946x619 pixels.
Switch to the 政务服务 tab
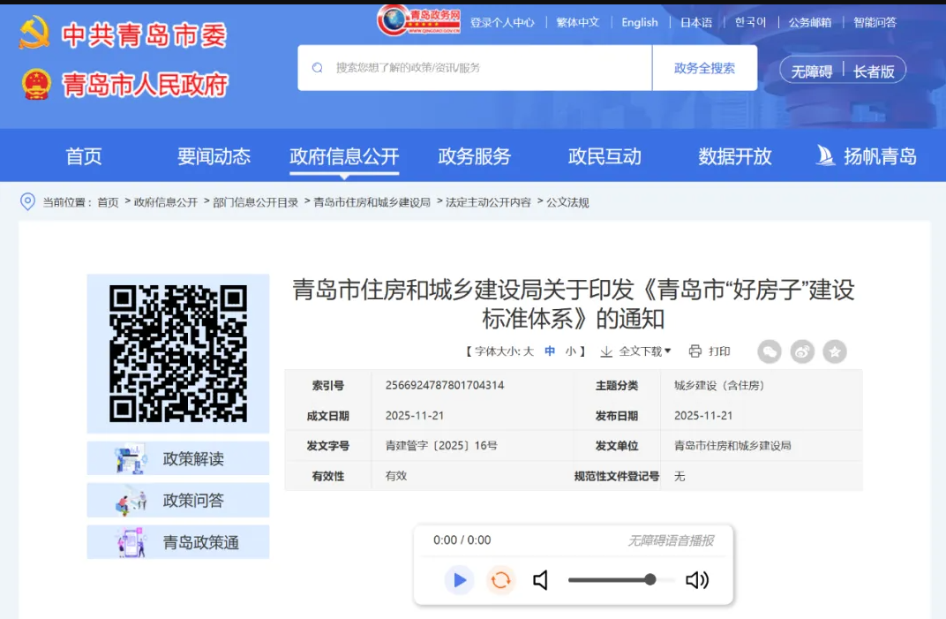click(x=473, y=155)
